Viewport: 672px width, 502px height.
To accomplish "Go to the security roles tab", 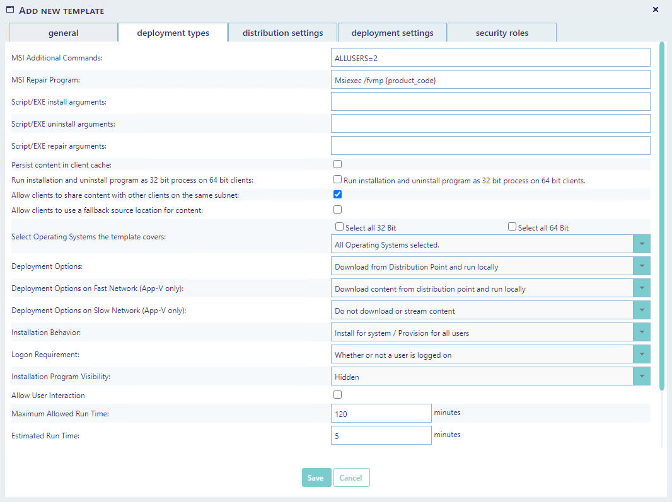I will pos(502,33).
